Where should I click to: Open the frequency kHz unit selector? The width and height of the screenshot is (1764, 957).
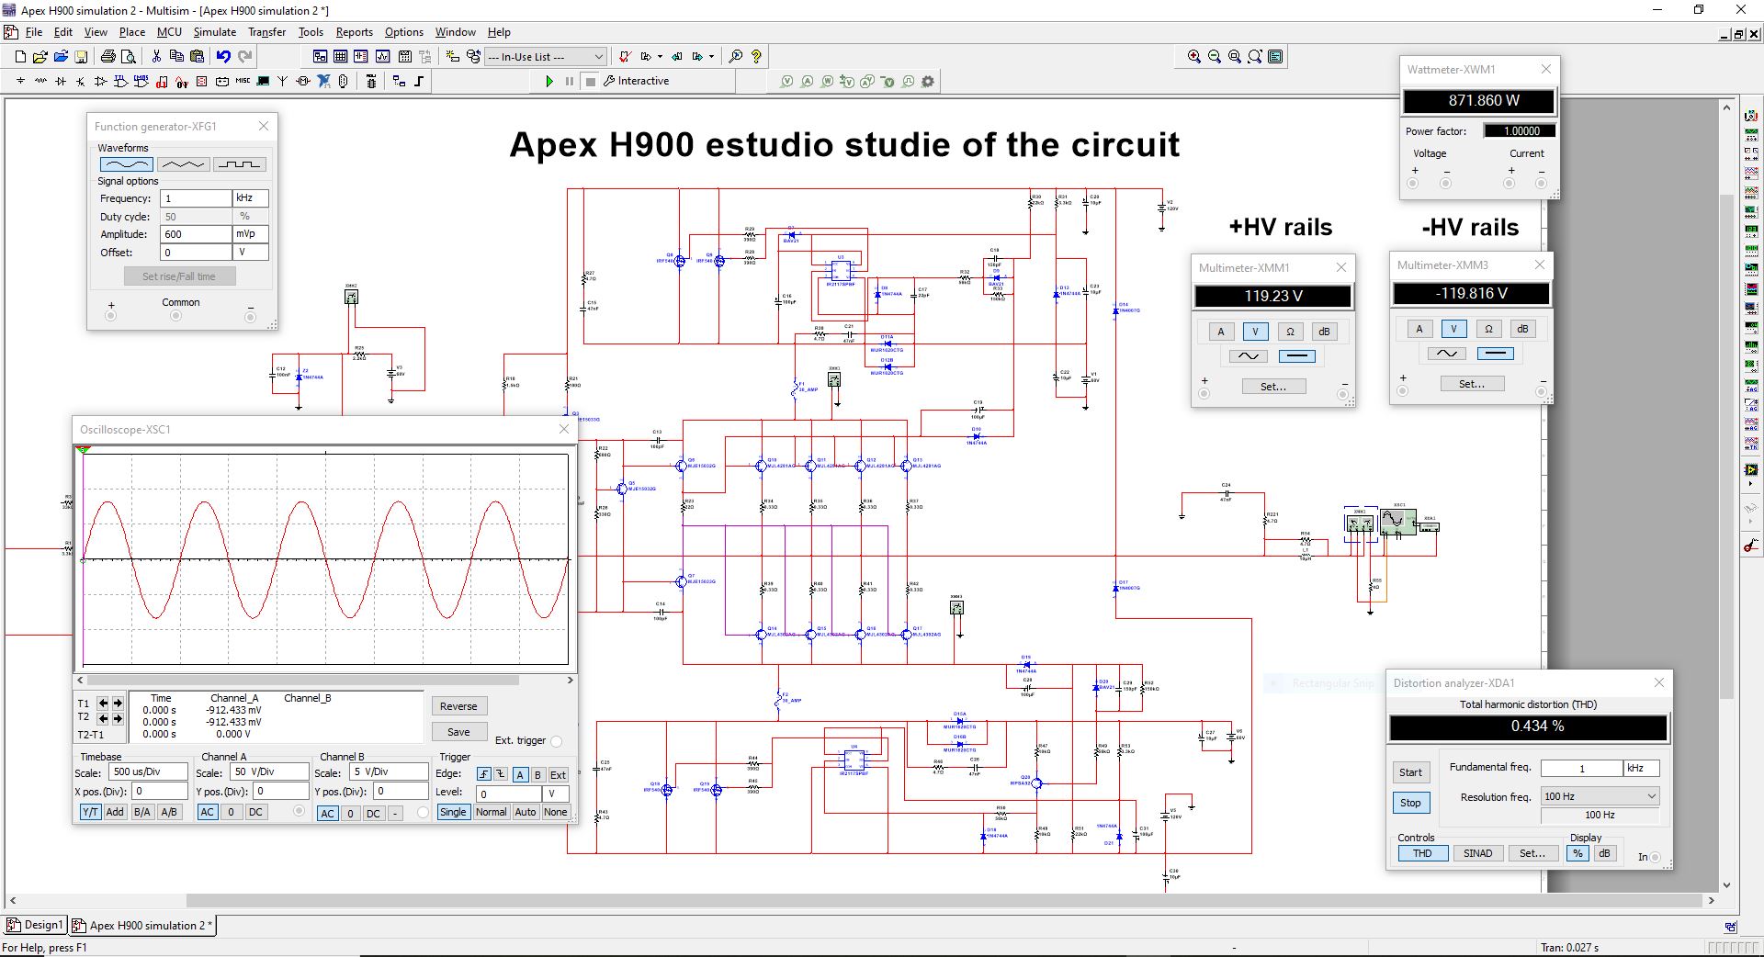coord(251,198)
